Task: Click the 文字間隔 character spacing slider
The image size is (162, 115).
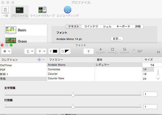Action: pyautogui.click(x=73, y=94)
